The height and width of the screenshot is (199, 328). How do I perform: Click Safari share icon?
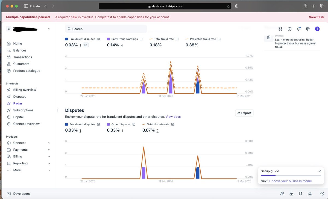pyautogui.click(x=305, y=6)
